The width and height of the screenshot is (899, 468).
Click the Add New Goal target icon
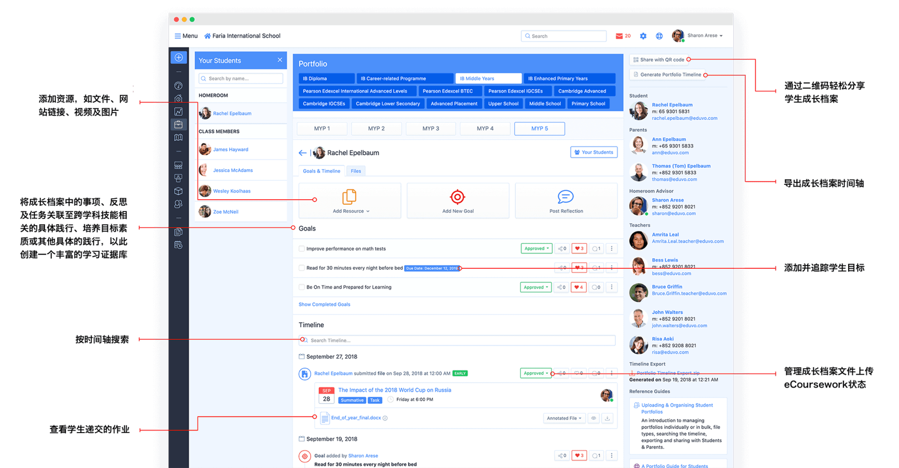(x=457, y=197)
